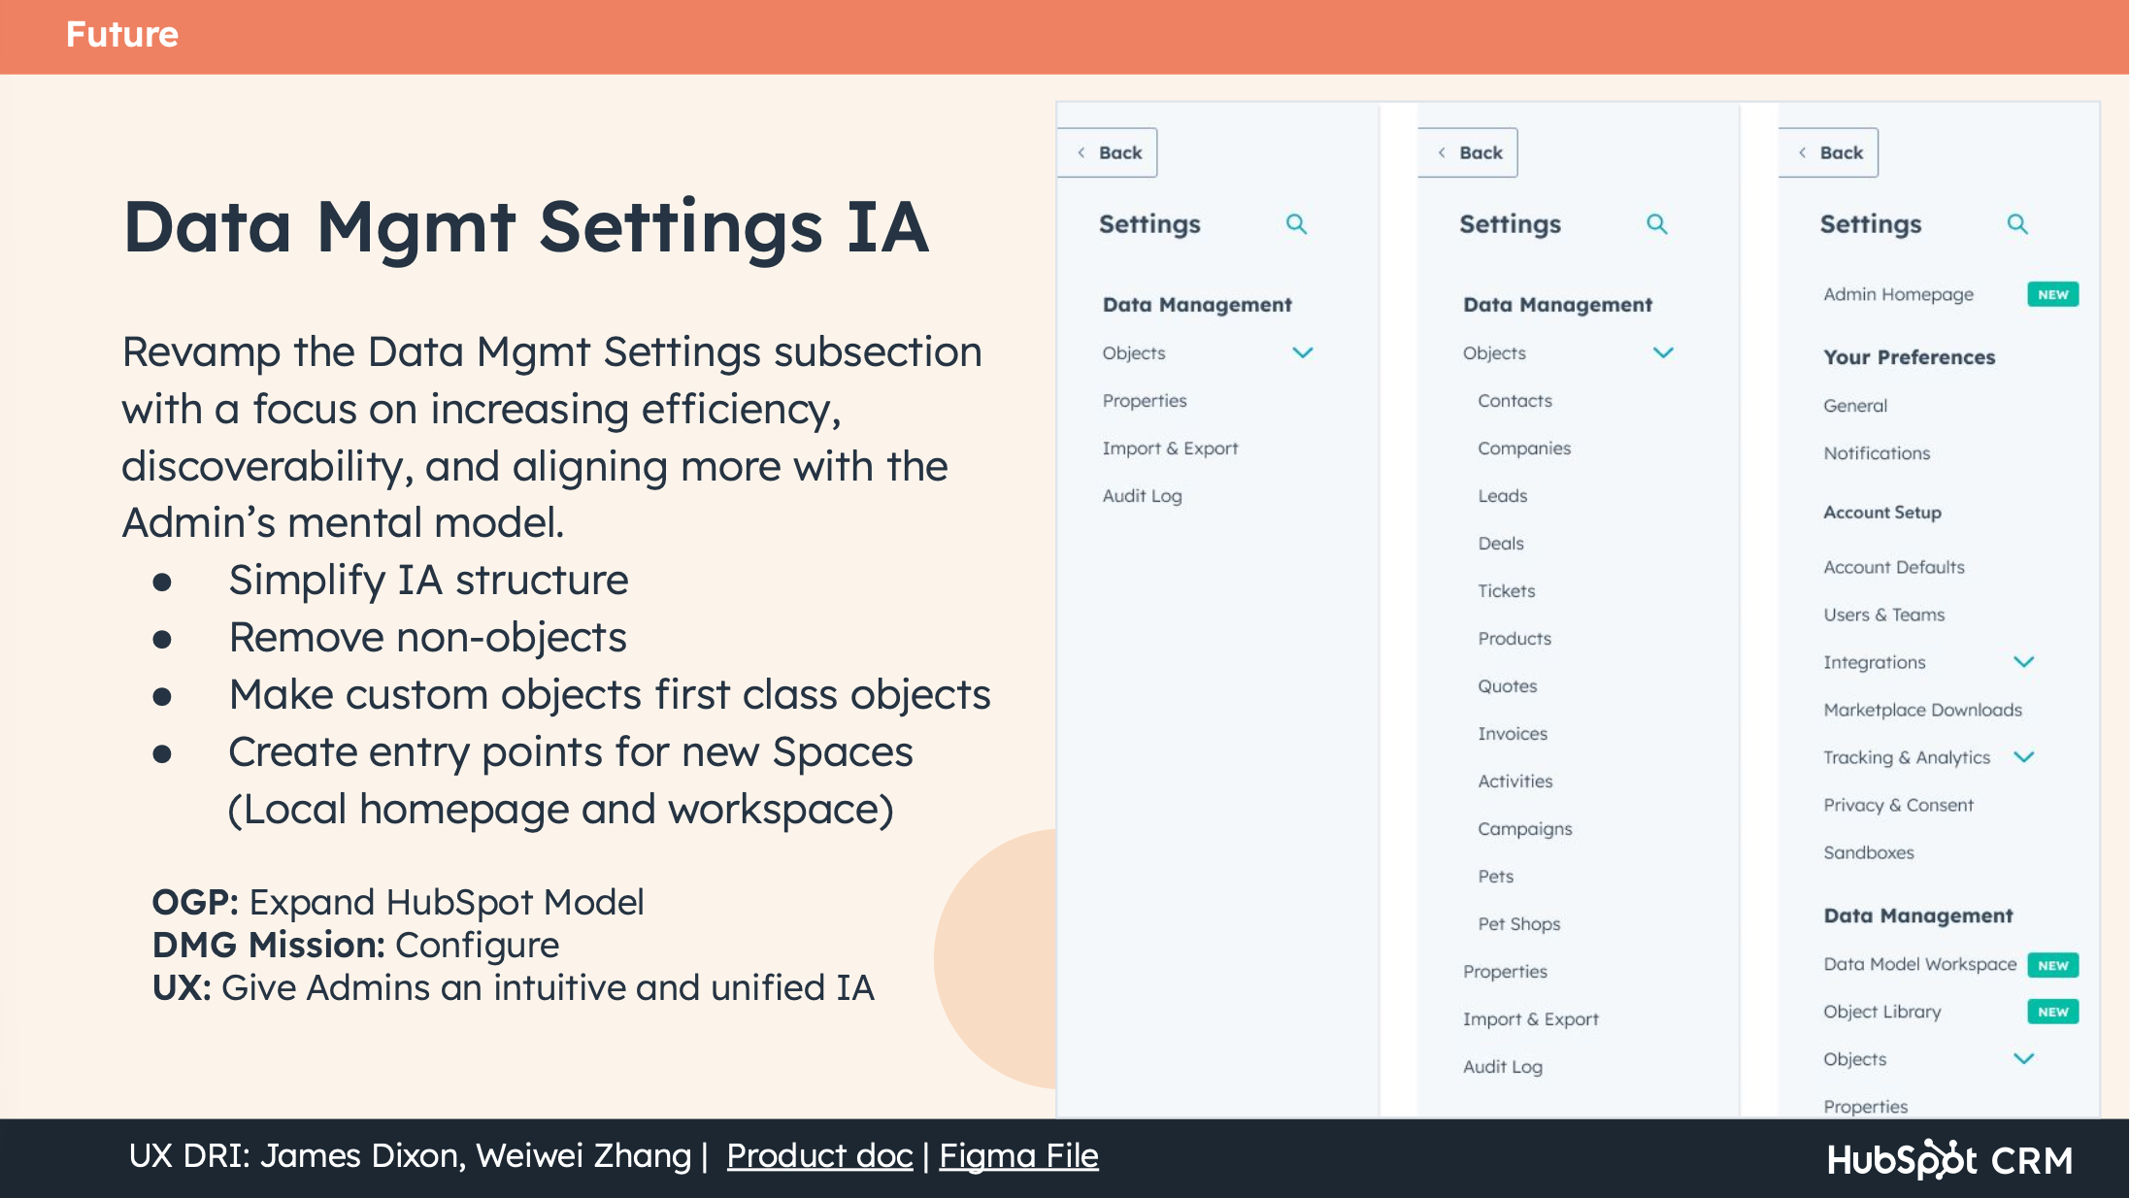Viewport: 2130px width, 1198px height.
Task: Collapse the Objects chevron in the middle panel
Action: click(x=1663, y=352)
